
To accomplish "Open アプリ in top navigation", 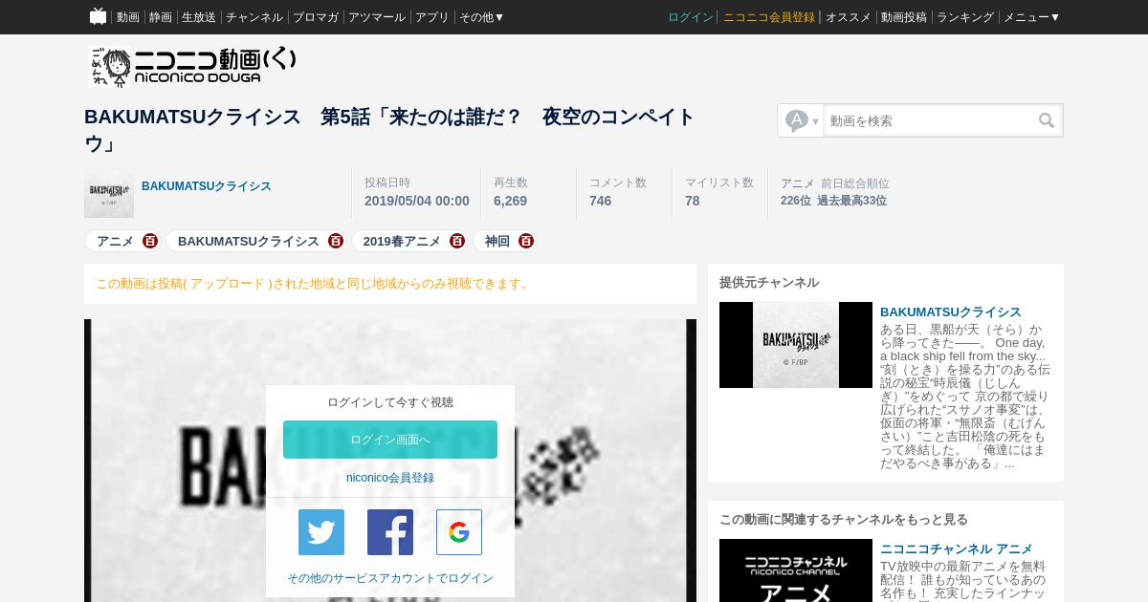I will (432, 17).
